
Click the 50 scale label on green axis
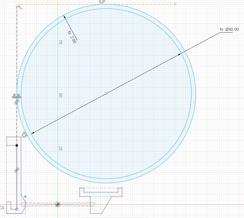click(60, 95)
